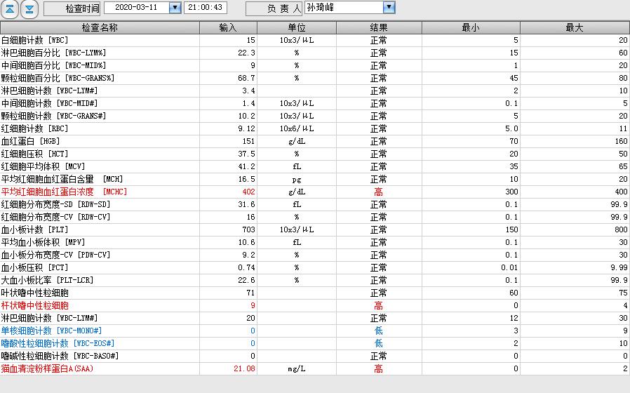This screenshot has height=393, width=630.
Task: Click the input value 151 for HGB
Action: click(249, 141)
